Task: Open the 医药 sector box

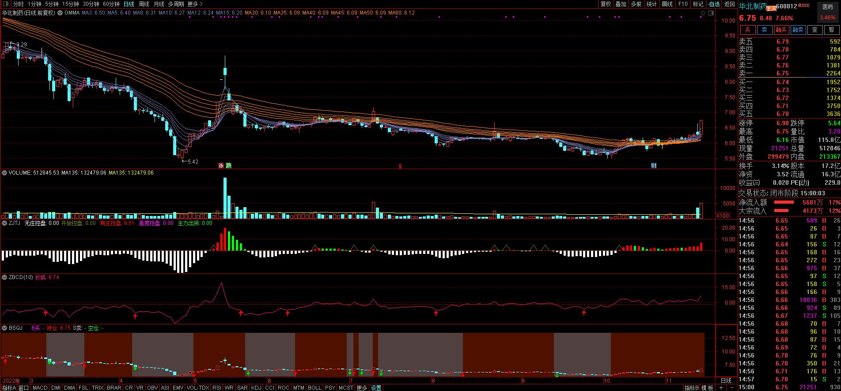Action: (x=827, y=12)
